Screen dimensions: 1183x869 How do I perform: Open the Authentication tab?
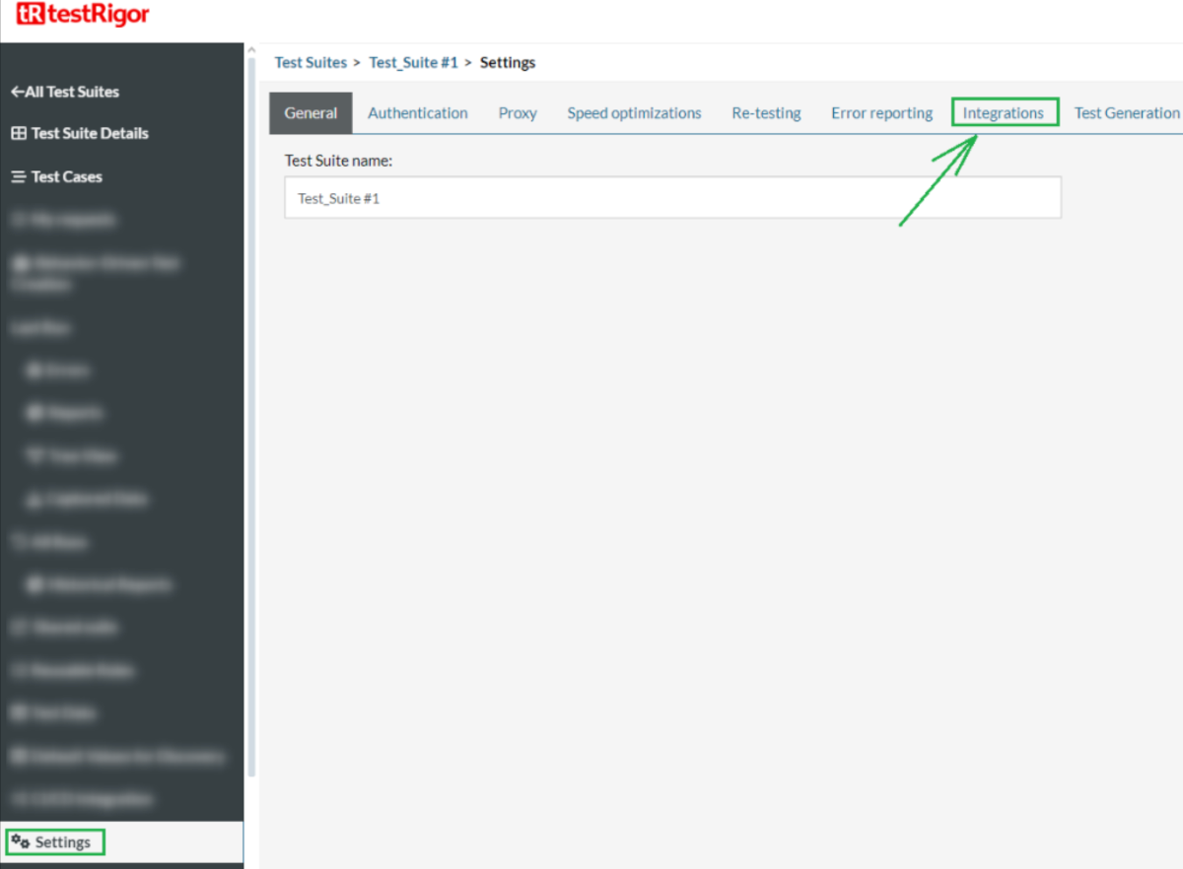[x=417, y=113]
